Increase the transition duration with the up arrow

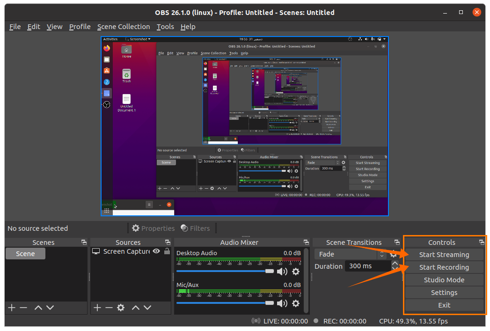(395, 264)
